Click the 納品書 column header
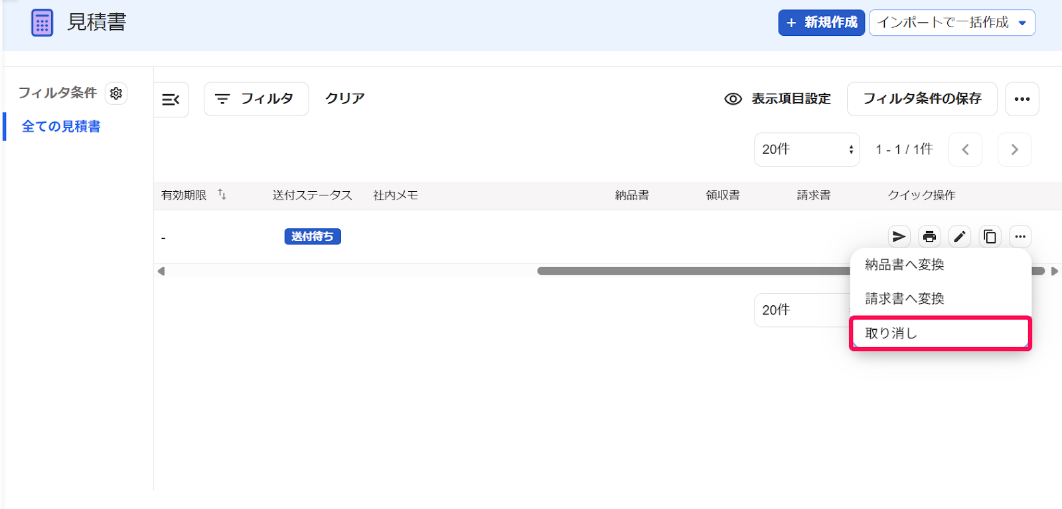Image resolution: width=1062 pixels, height=509 pixels. (632, 195)
